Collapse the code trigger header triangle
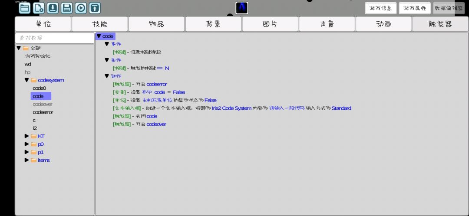 coord(99,36)
